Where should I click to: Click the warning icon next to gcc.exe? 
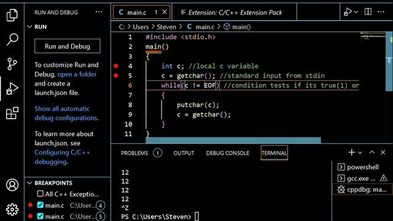pos(383,178)
